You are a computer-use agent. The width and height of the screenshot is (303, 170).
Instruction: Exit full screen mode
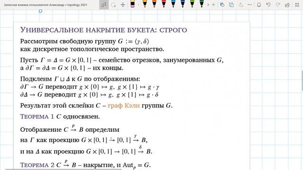297,5
